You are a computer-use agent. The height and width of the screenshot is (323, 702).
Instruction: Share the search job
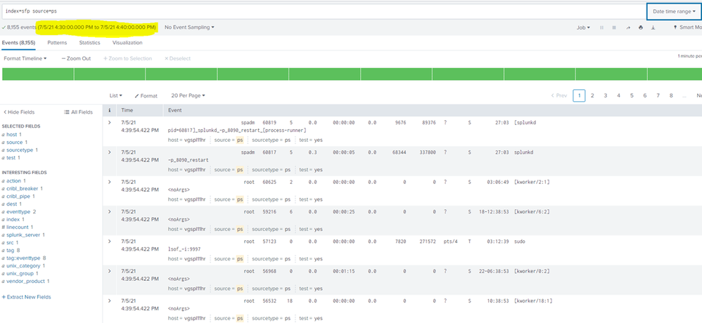pos(628,27)
